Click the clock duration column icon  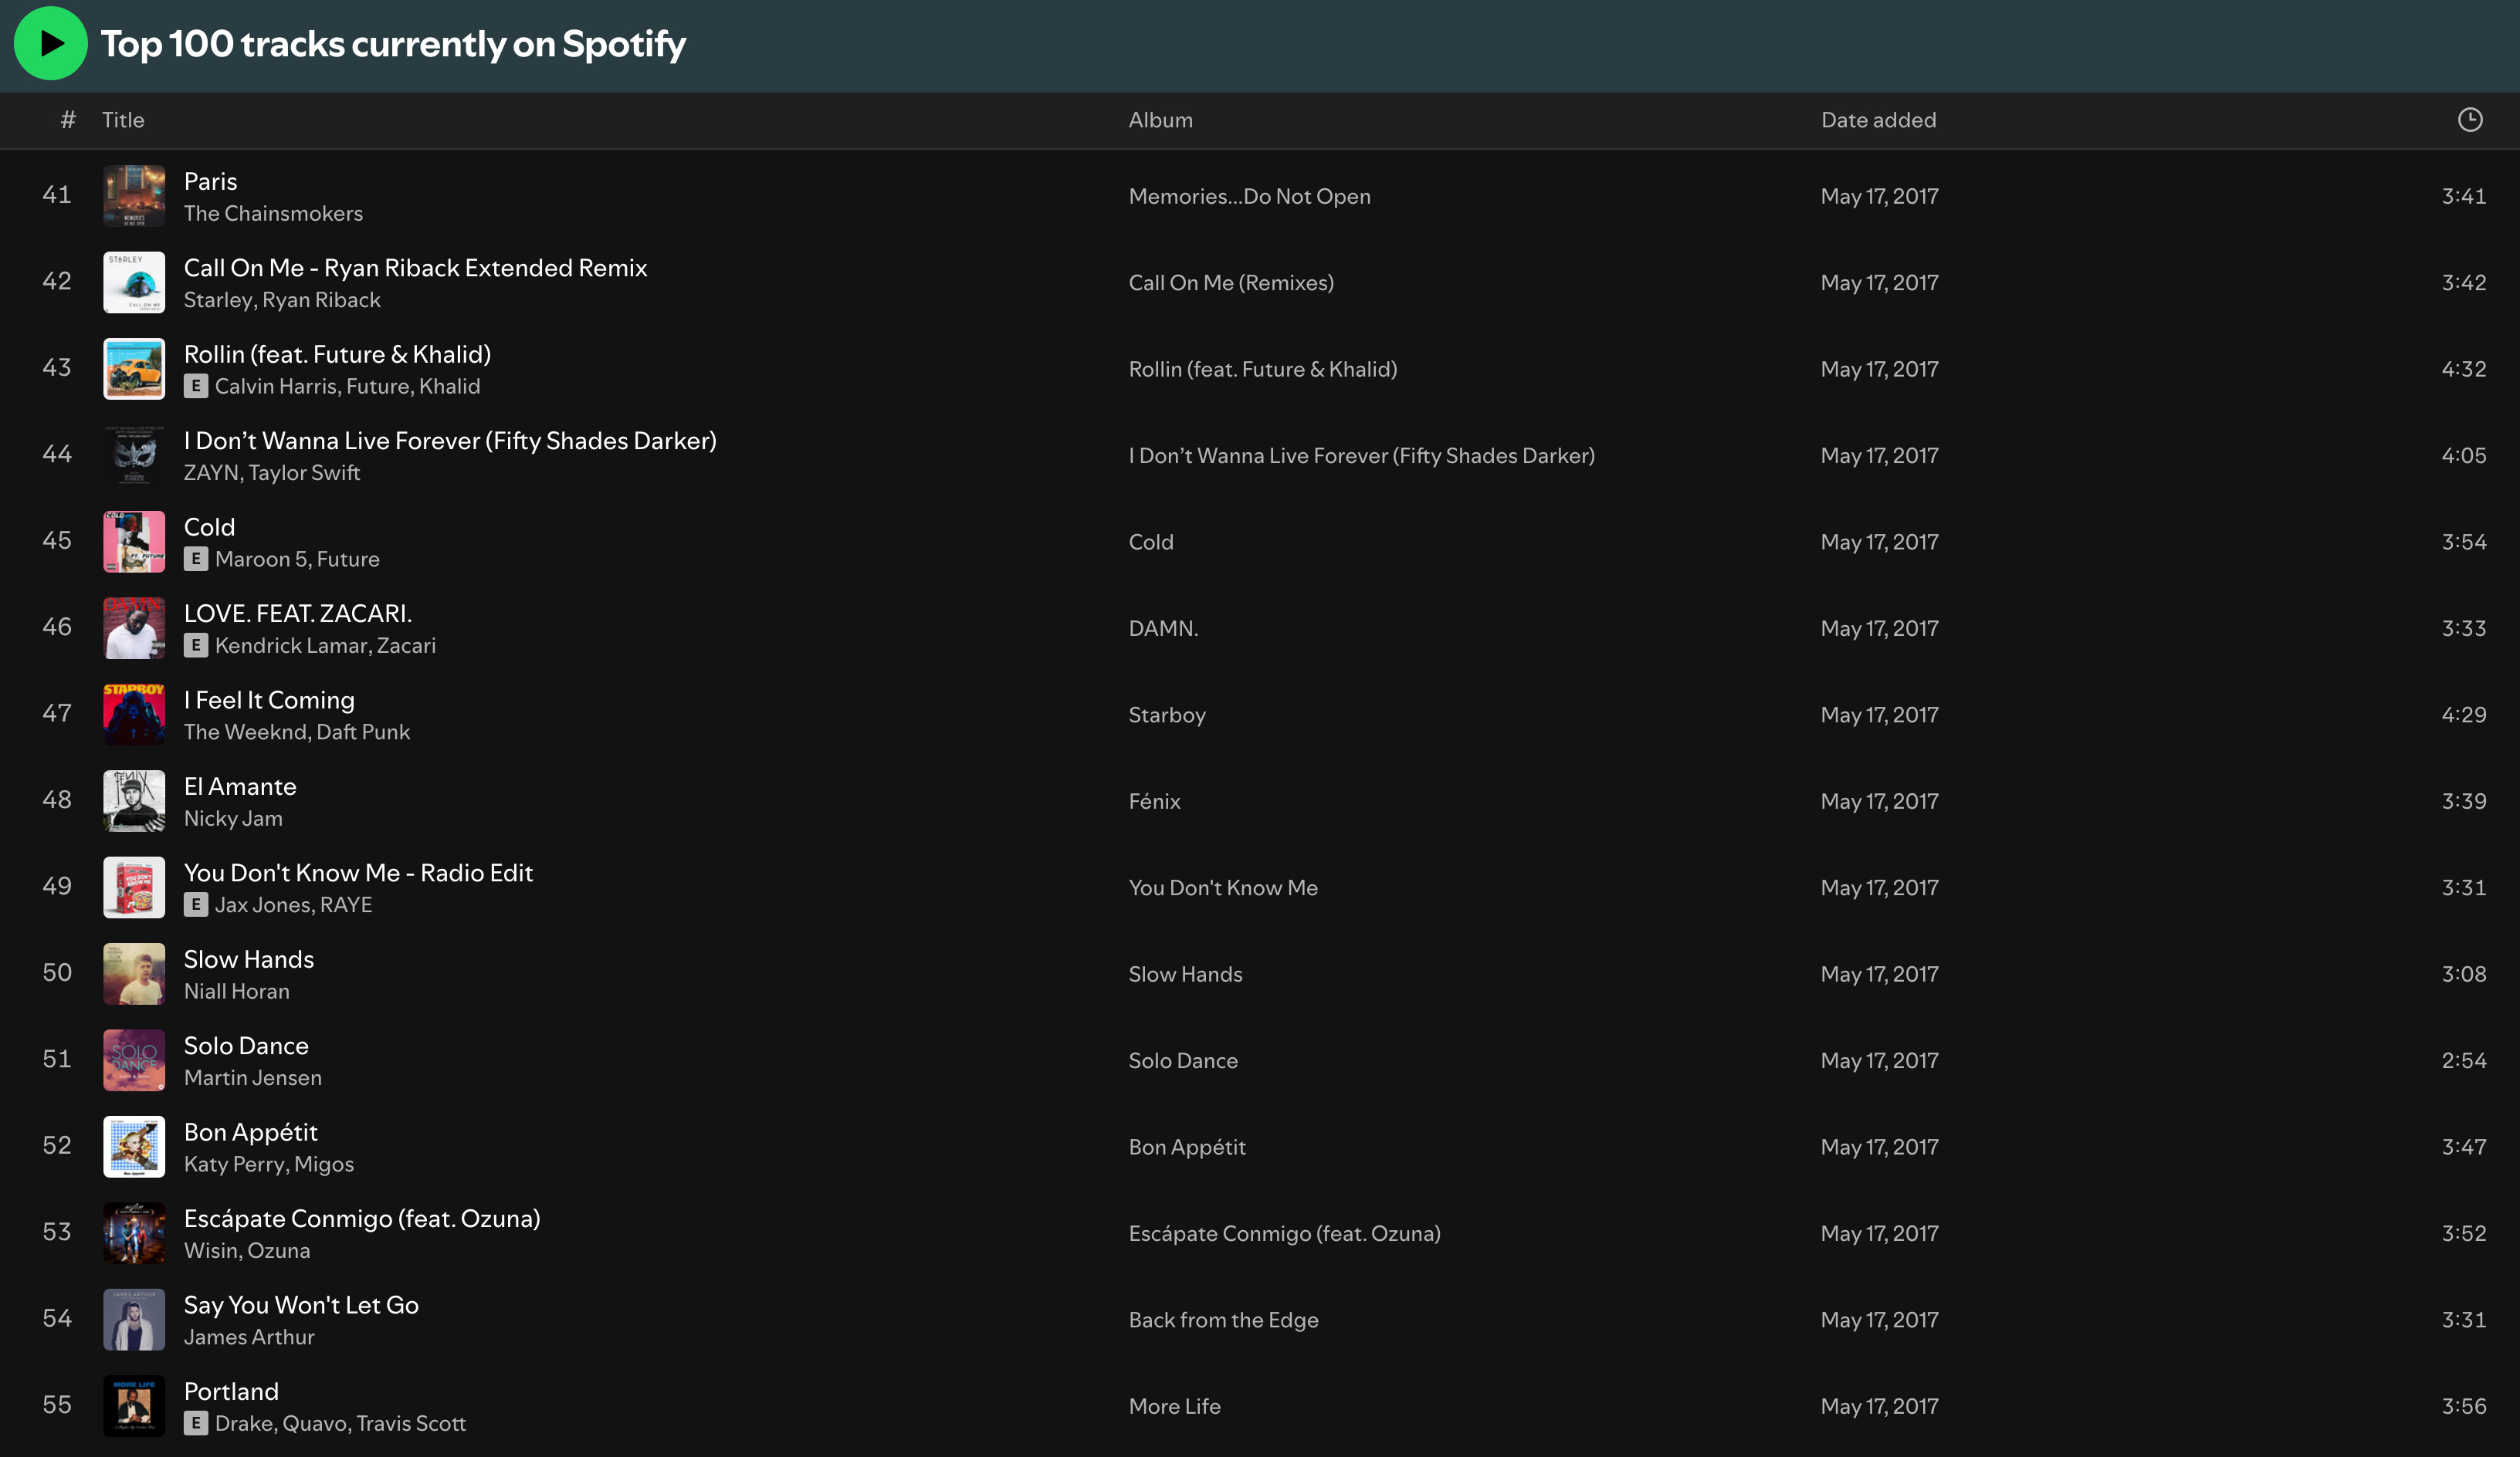click(x=2469, y=120)
